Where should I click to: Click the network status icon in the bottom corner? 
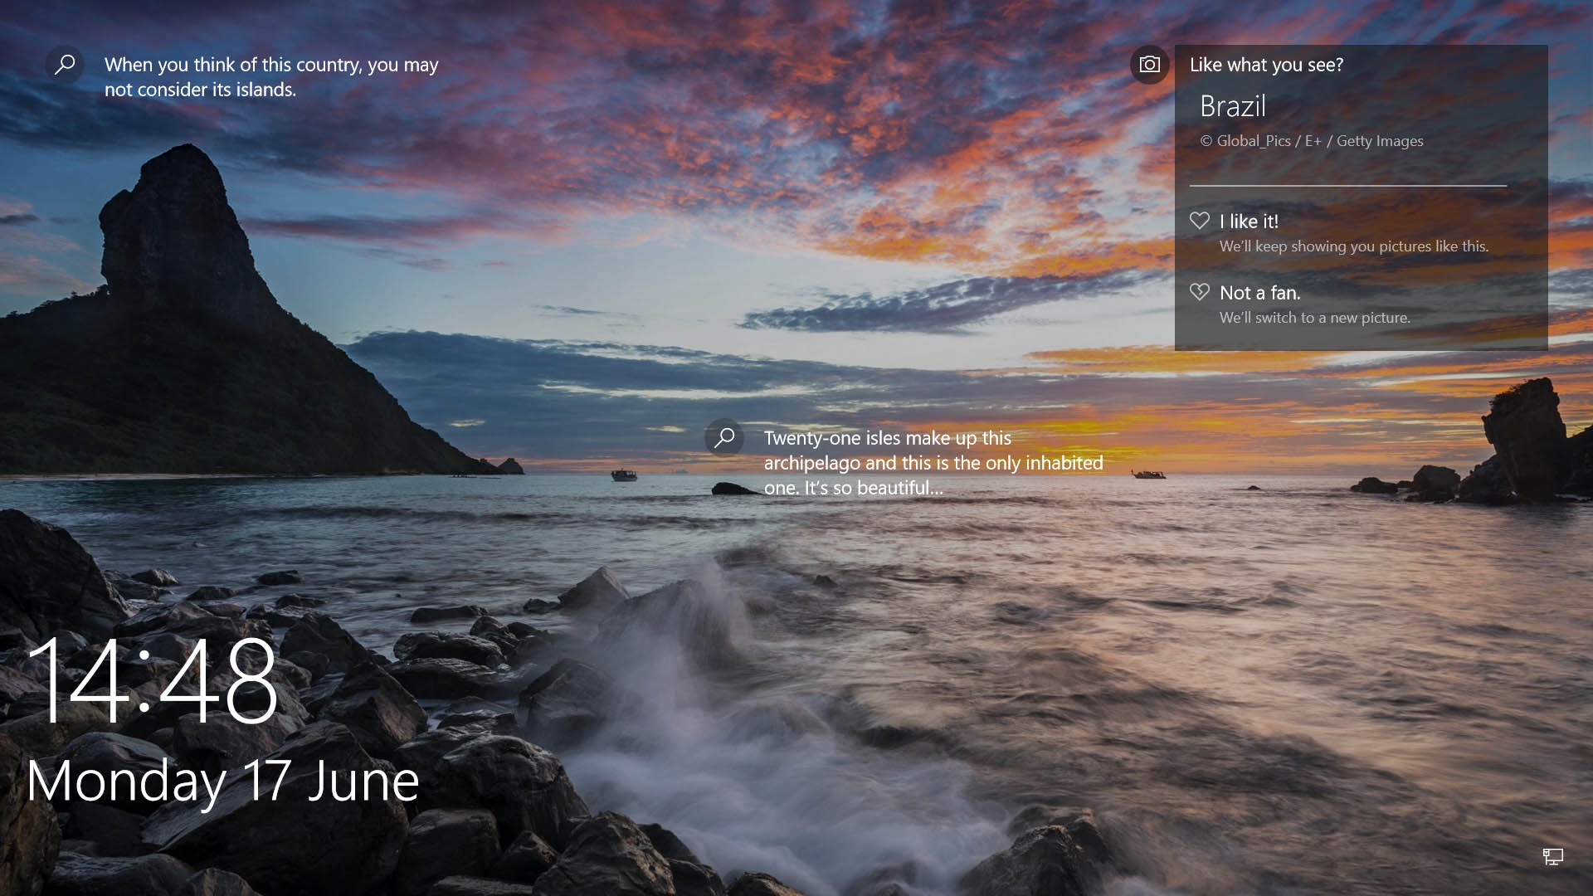(1552, 856)
